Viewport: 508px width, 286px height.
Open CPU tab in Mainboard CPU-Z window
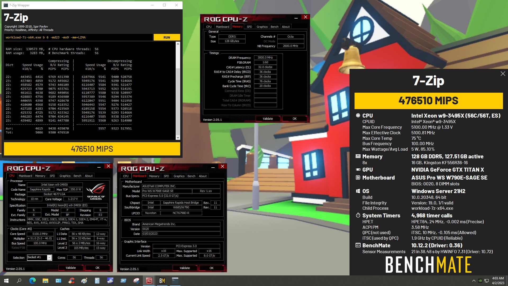pos(126,176)
